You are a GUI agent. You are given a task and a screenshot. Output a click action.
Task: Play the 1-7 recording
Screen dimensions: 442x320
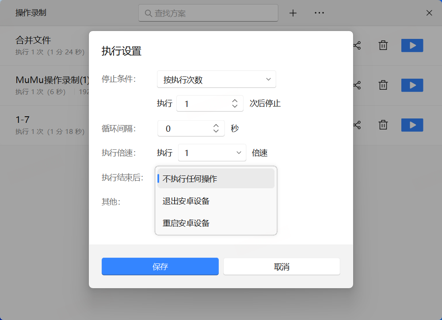(412, 125)
